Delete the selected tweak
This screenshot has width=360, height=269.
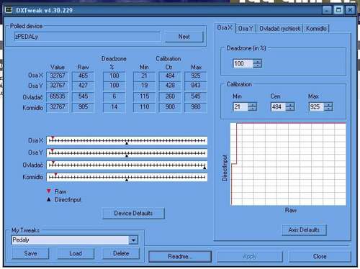(121, 253)
